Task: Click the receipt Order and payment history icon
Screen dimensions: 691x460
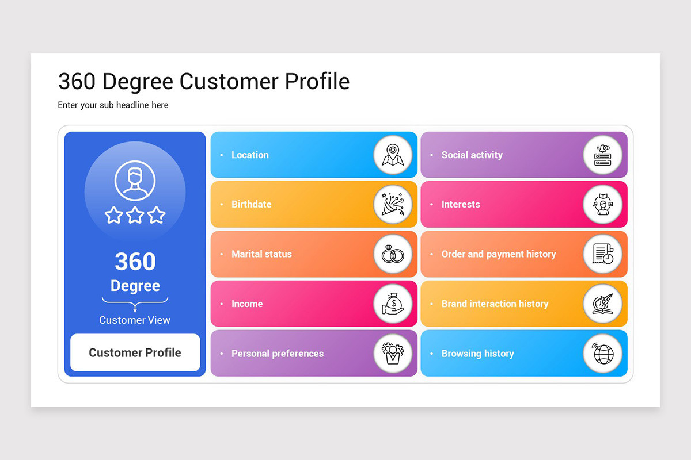Action: pyautogui.click(x=603, y=254)
